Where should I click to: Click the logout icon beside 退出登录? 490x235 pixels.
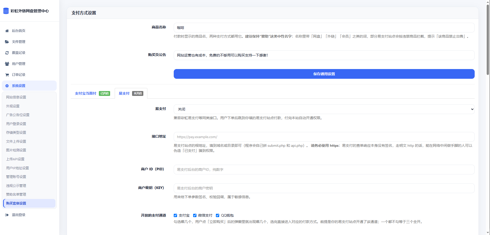click(7, 215)
